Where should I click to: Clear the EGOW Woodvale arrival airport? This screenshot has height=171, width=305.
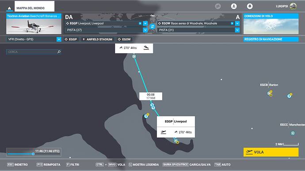(x=232, y=23)
